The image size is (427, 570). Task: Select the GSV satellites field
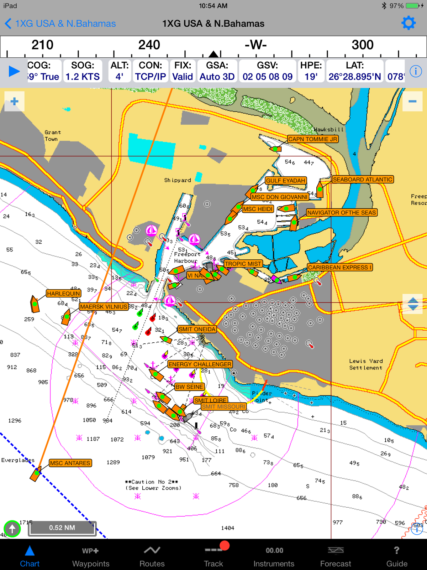click(x=268, y=71)
